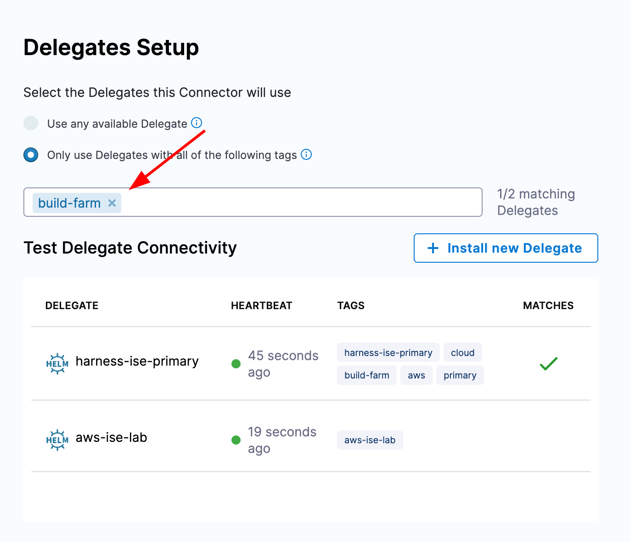
Task: Click info icon beside 'following tags' option
Action: pos(306,155)
